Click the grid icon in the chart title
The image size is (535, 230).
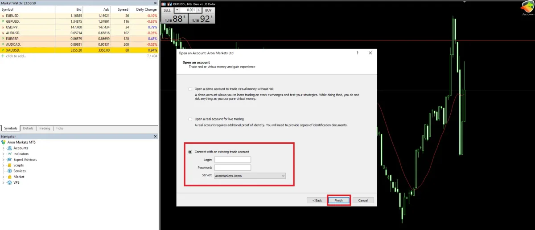(x=164, y=4)
